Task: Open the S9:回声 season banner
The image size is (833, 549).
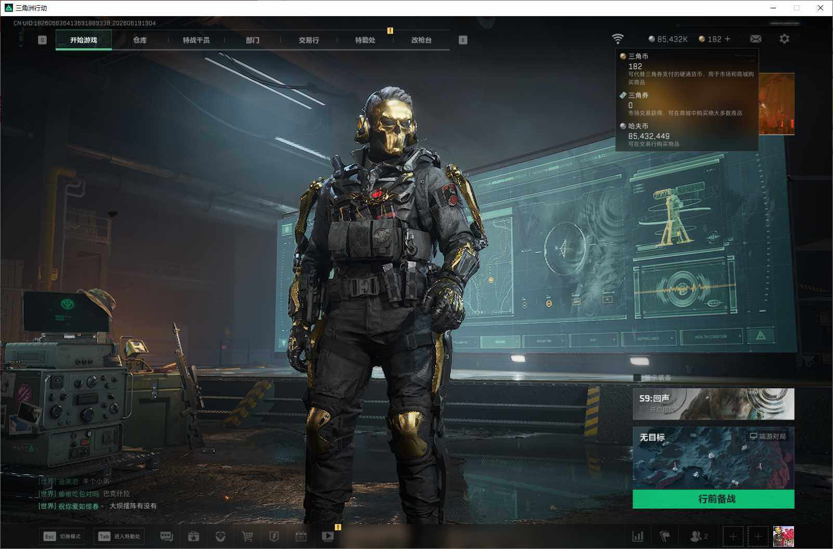Action: pyautogui.click(x=713, y=404)
